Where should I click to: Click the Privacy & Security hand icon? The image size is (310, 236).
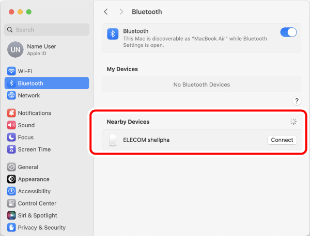pyautogui.click(x=11, y=228)
